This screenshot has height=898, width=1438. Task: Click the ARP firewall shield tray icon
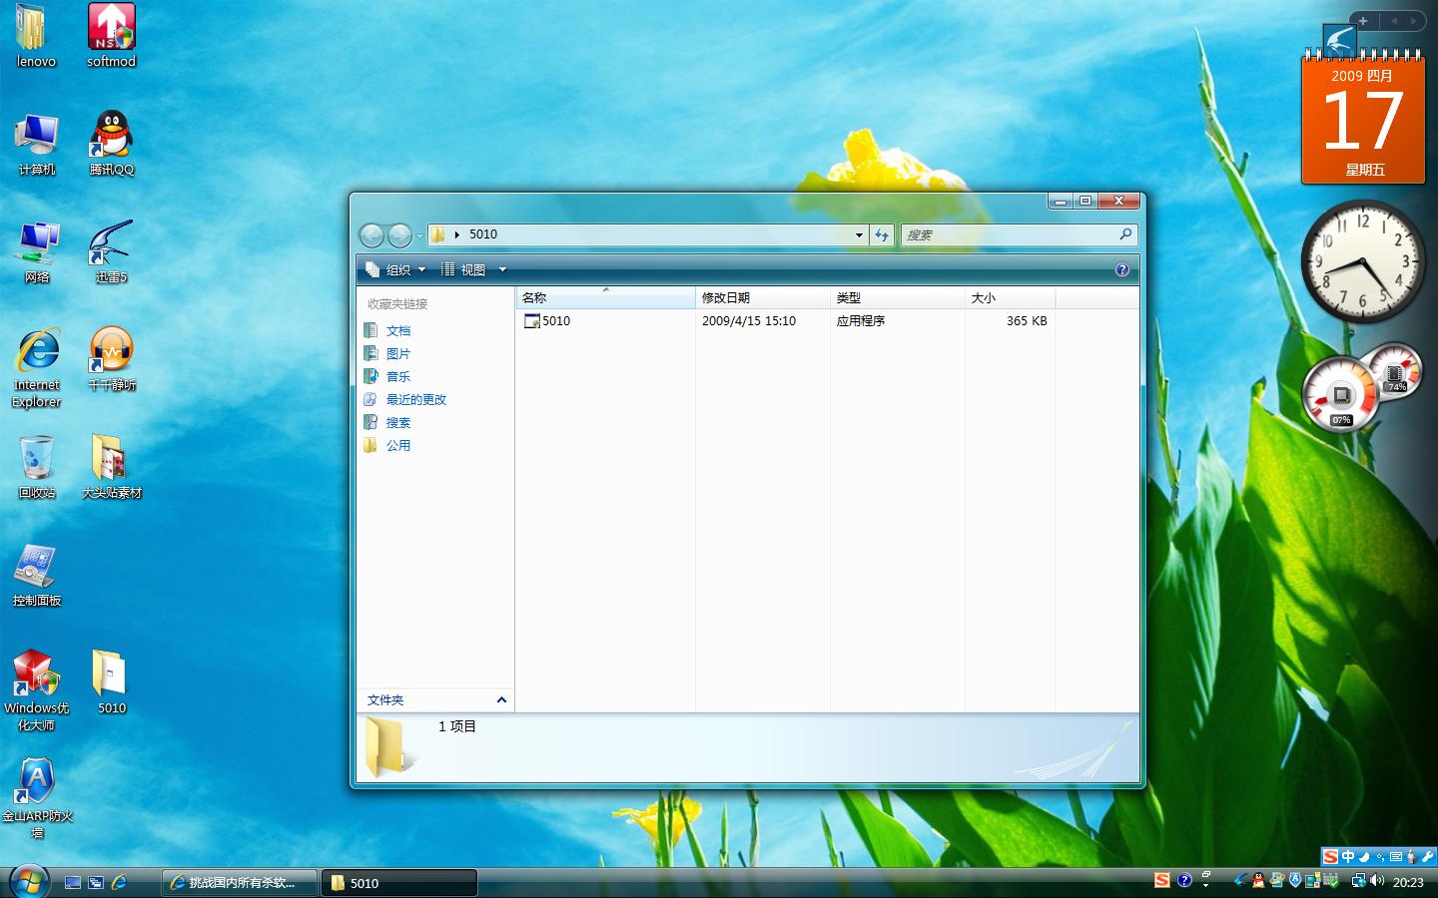coord(1295,881)
